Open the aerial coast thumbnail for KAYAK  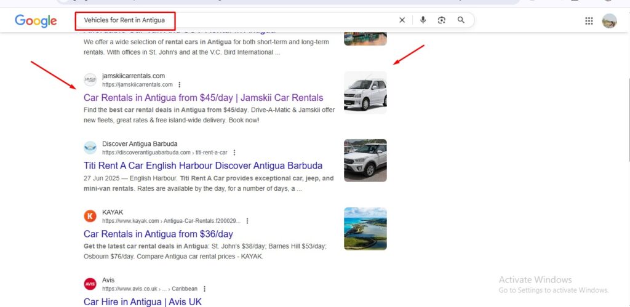[365, 229]
